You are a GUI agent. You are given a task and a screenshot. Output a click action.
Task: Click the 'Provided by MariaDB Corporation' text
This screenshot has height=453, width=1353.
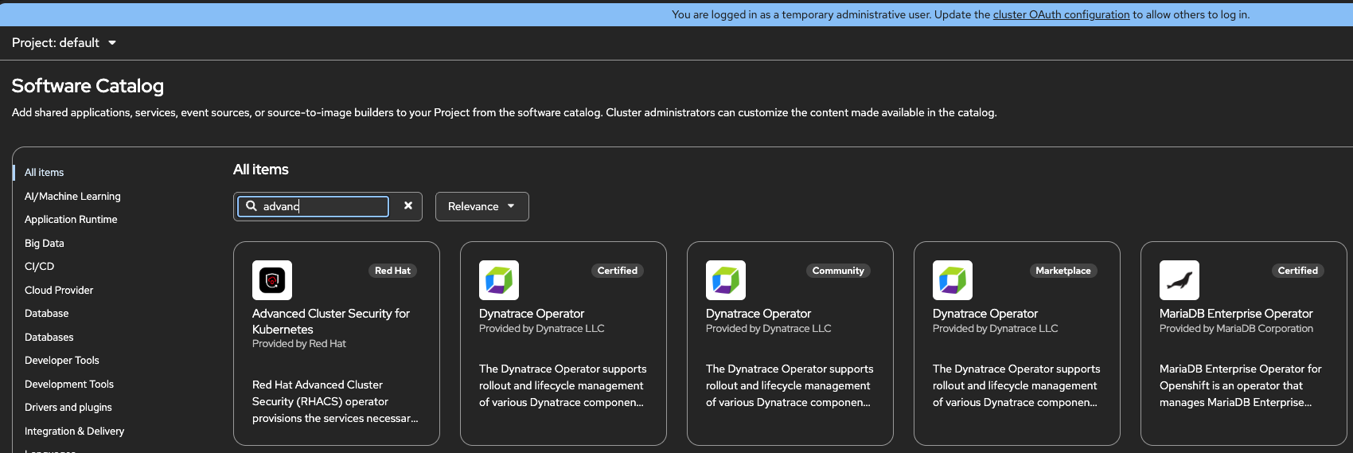click(x=1236, y=329)
